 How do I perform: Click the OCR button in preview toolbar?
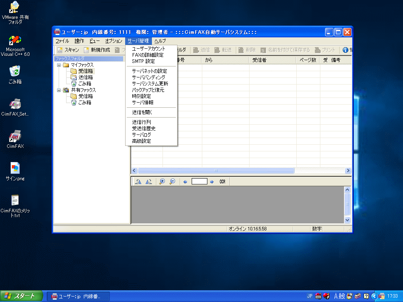click(x=222, y=182)
